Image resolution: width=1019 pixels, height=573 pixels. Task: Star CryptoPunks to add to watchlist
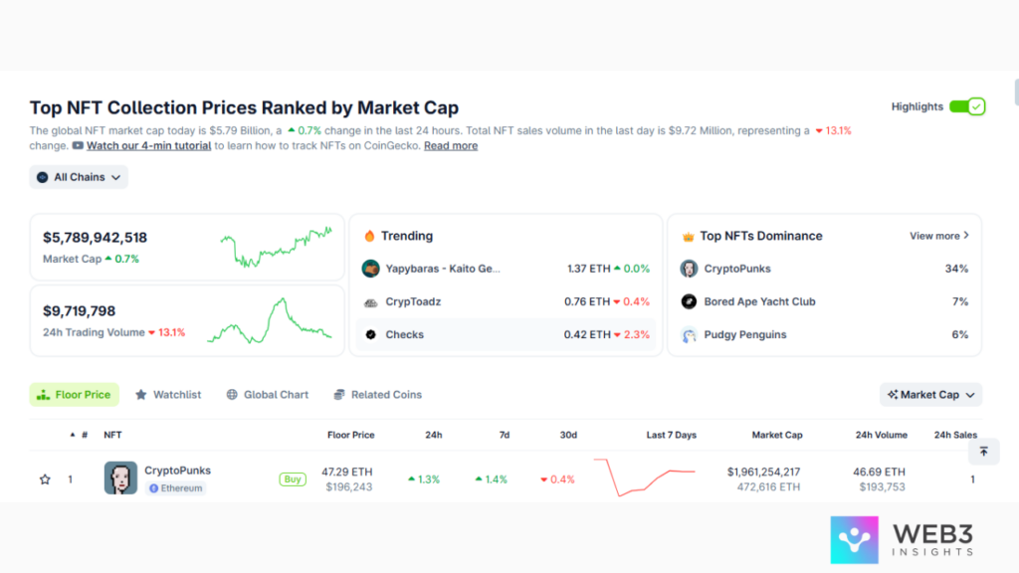click(45, 479)
